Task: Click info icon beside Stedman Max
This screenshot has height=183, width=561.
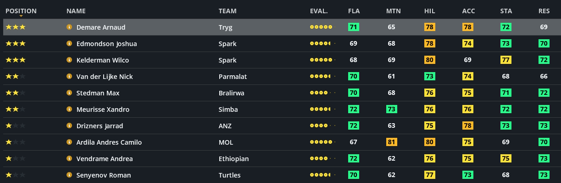Action: (x=69, y=93)
